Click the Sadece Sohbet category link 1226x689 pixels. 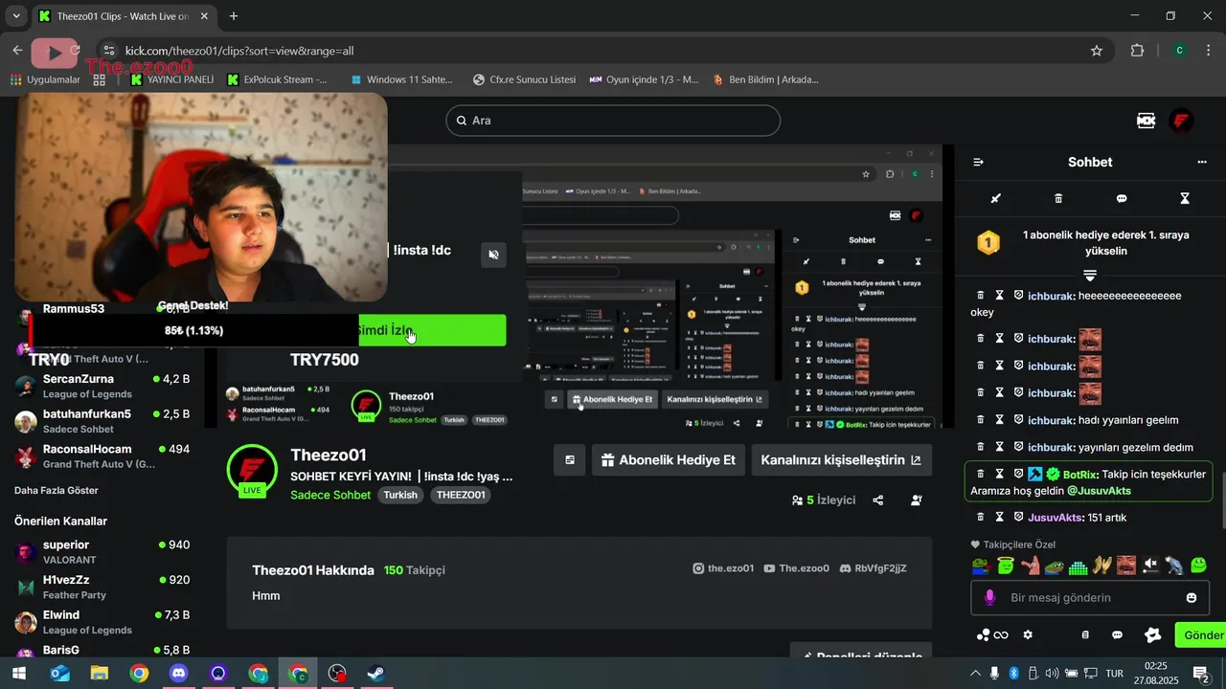(330, 495)
